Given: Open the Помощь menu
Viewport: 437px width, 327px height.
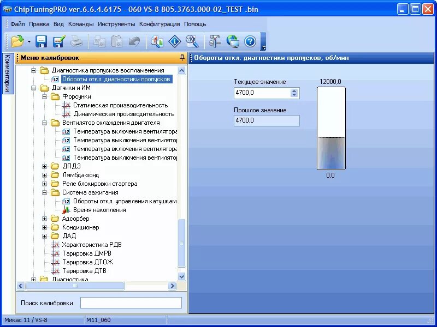Looking at the screenshot, I should (x=195, y=24).
